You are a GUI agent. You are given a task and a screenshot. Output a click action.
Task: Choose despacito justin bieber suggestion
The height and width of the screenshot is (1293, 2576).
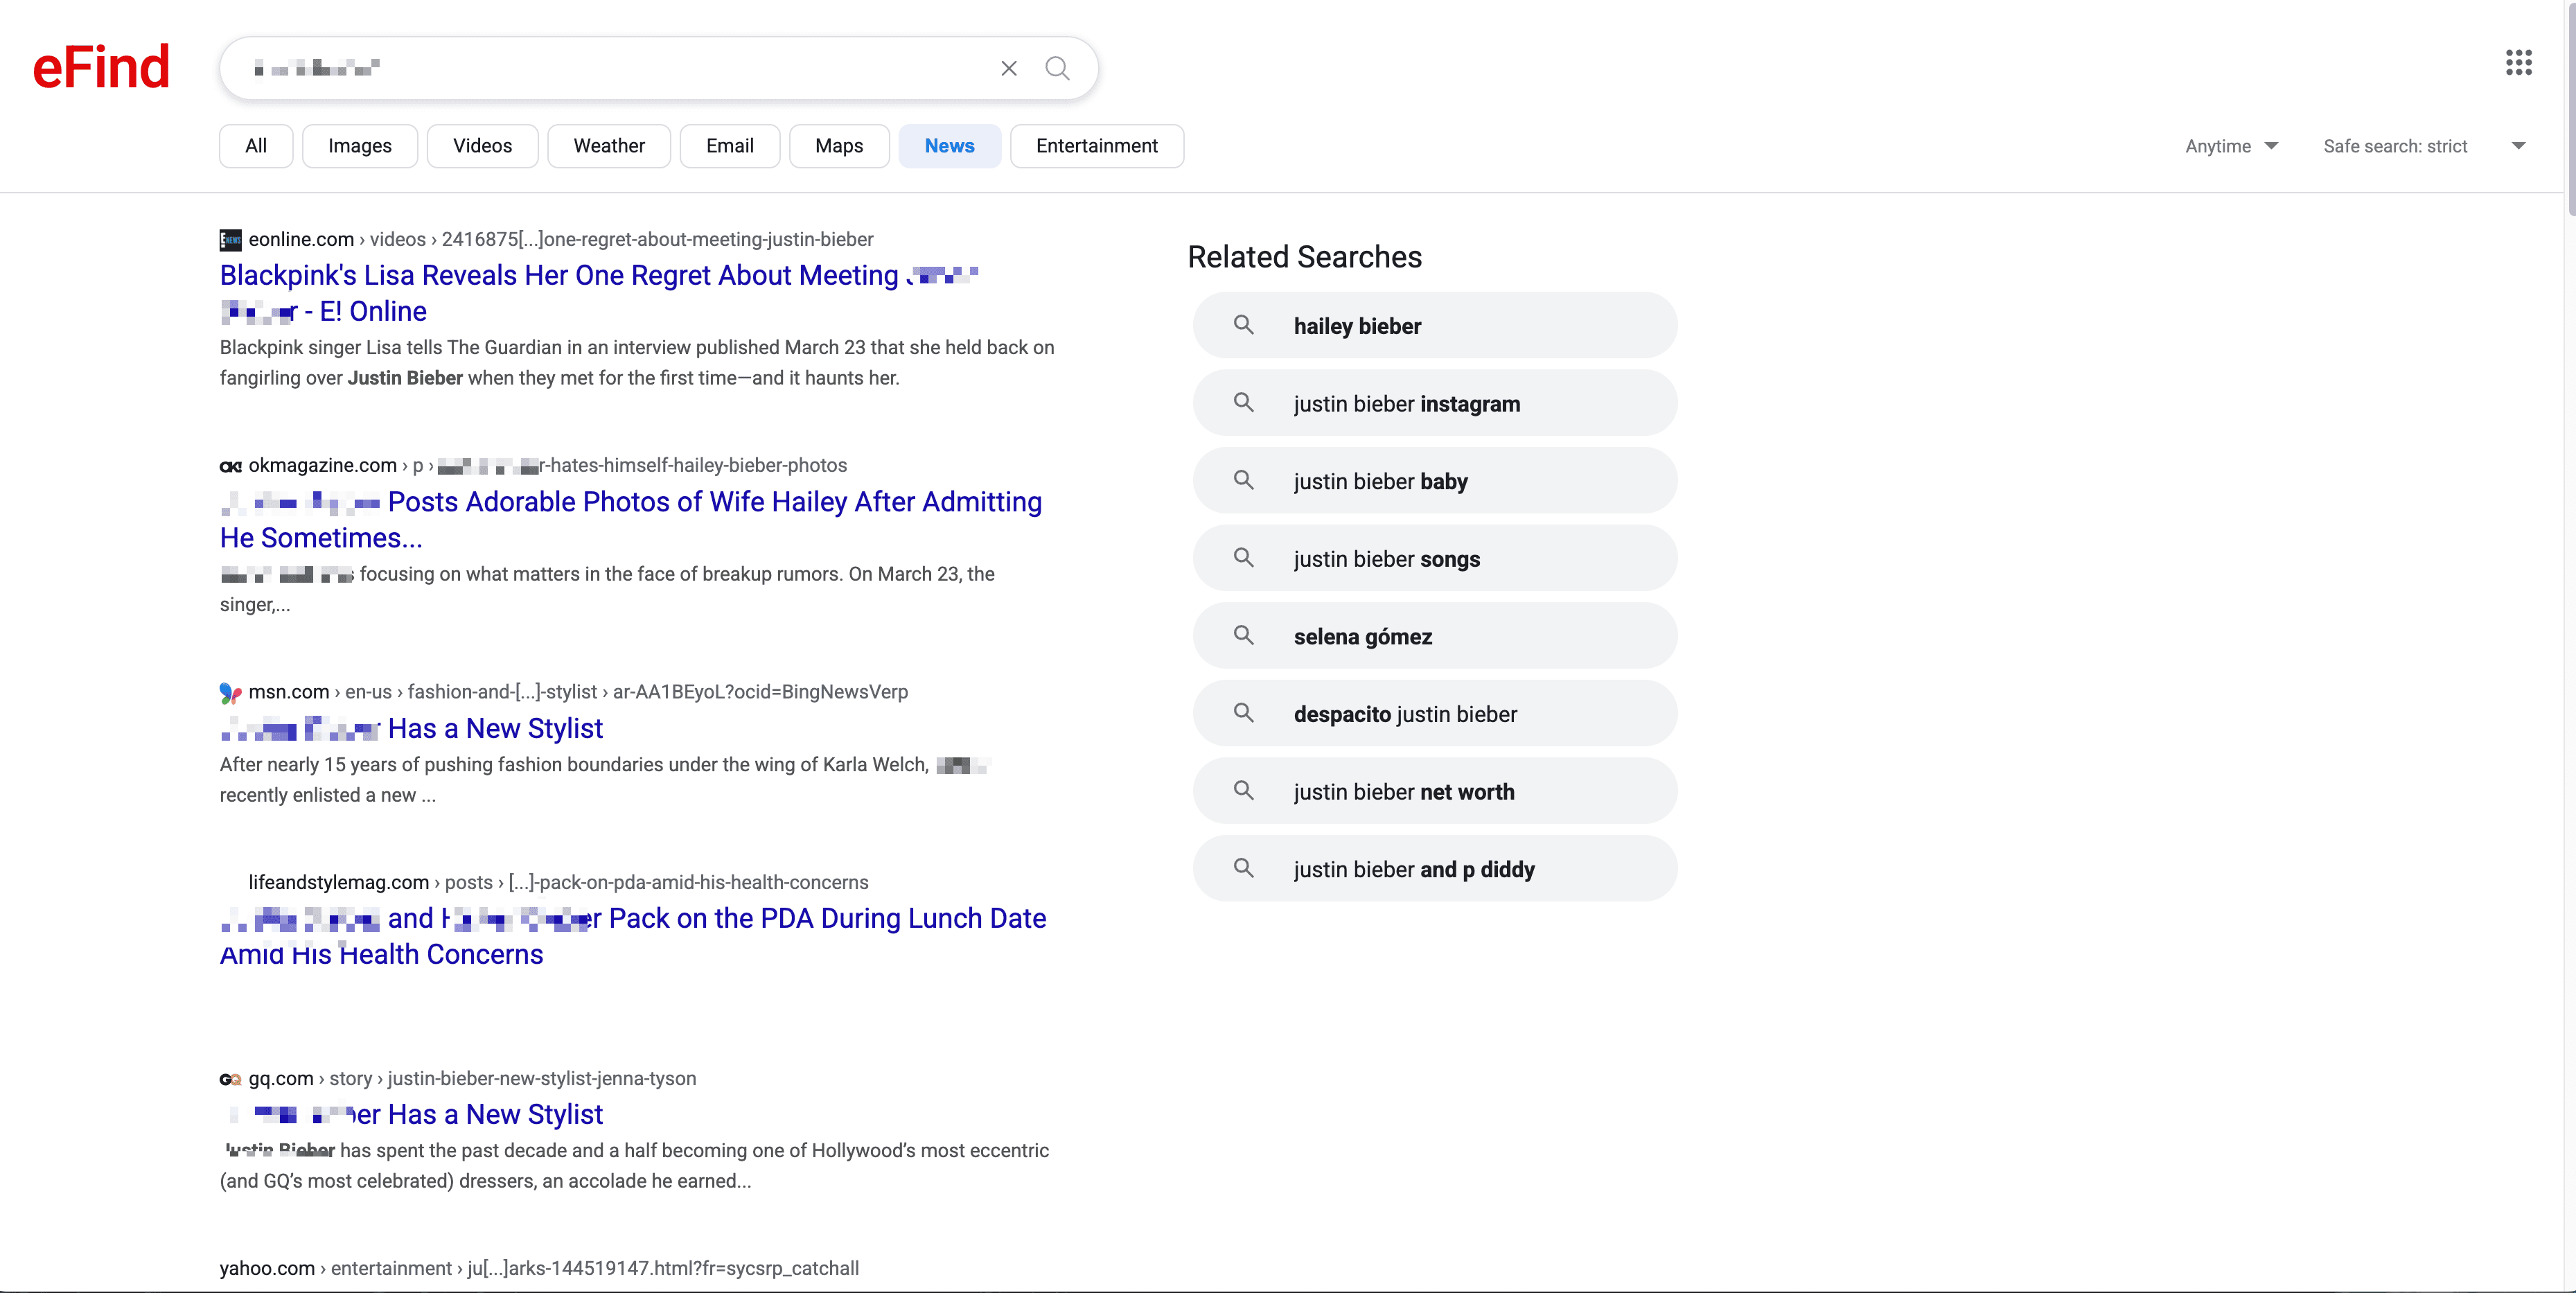[x=1404, y=714]
